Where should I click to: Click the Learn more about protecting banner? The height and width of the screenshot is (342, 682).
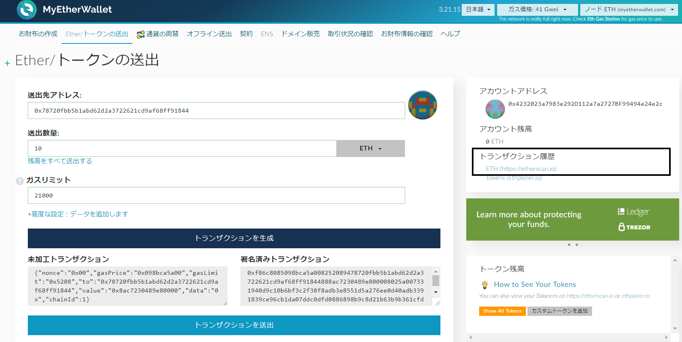click(x=573, y=220)
